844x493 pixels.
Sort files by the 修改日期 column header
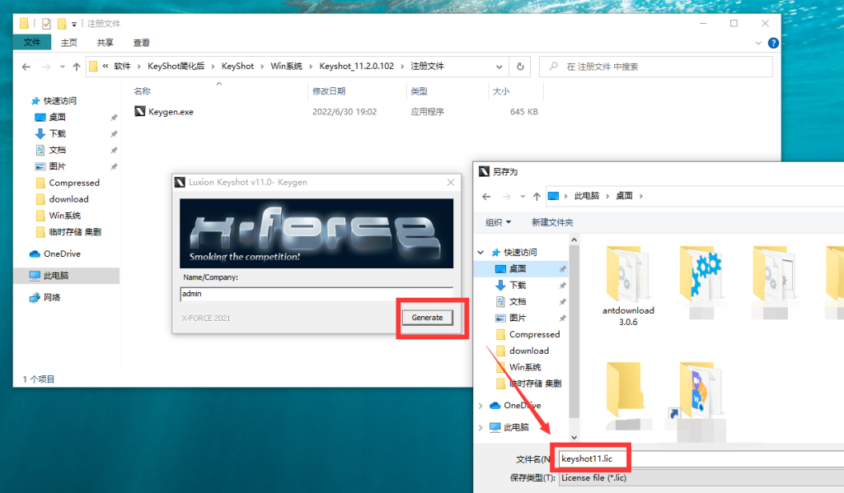click(329, 91)
